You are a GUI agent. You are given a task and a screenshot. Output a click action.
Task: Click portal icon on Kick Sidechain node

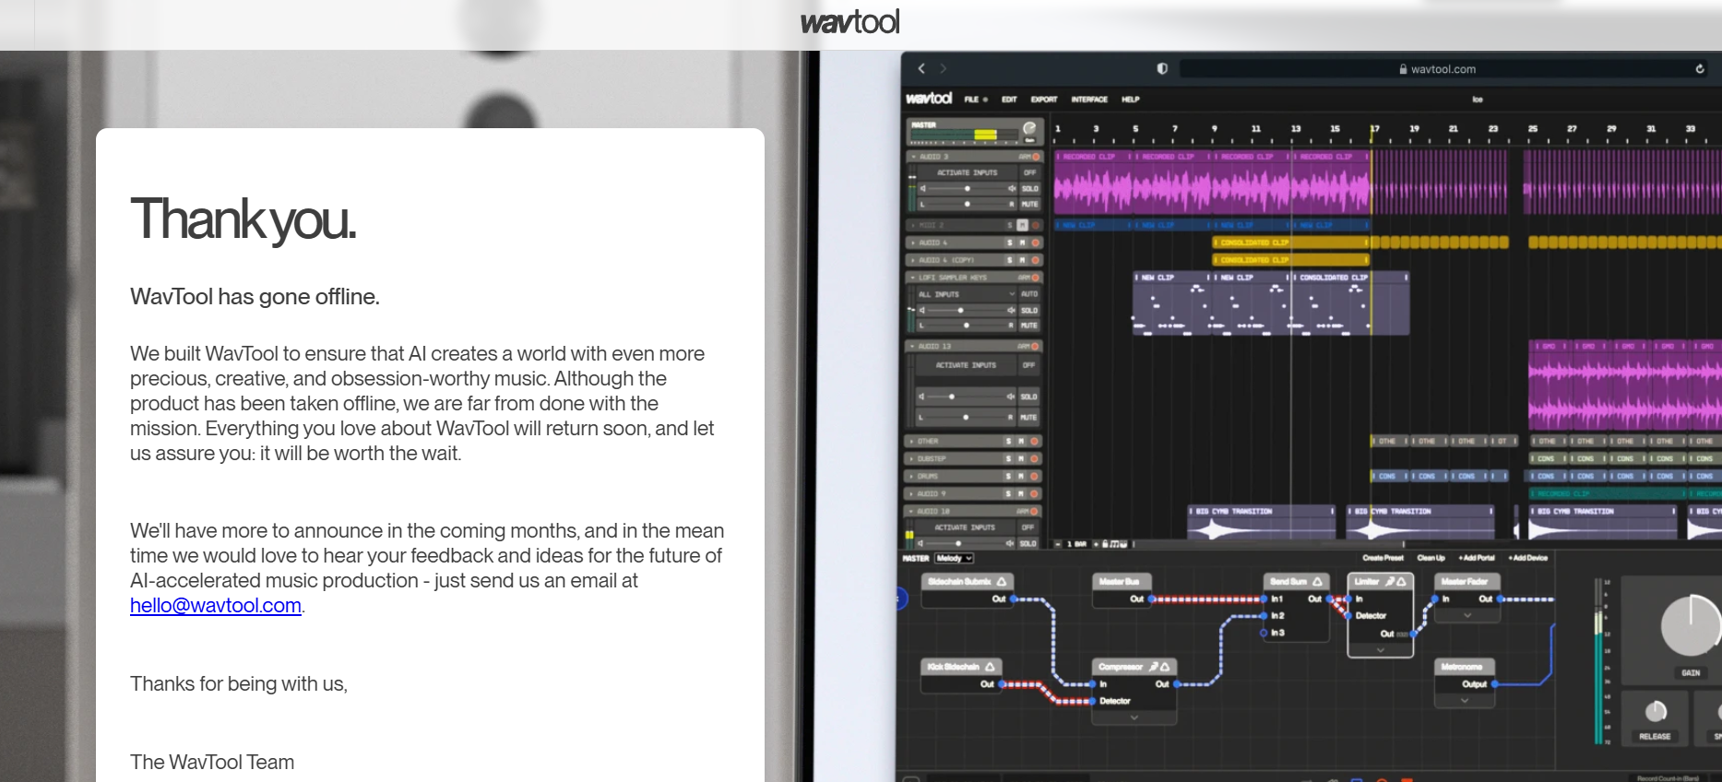click(x=990, y=667)
